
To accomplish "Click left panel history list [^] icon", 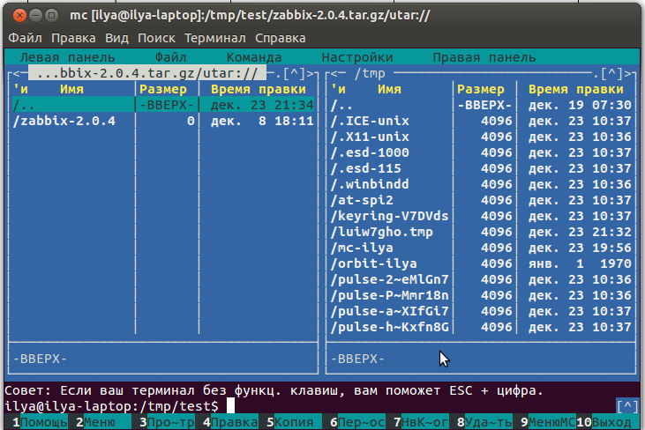I will click(294, 73).
